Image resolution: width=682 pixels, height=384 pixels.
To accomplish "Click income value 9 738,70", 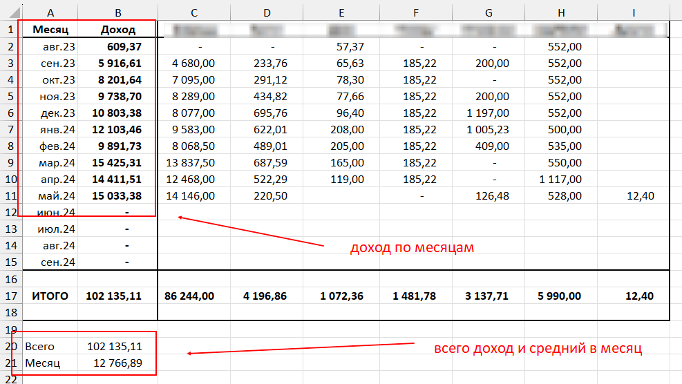I will tap(117, 96).
